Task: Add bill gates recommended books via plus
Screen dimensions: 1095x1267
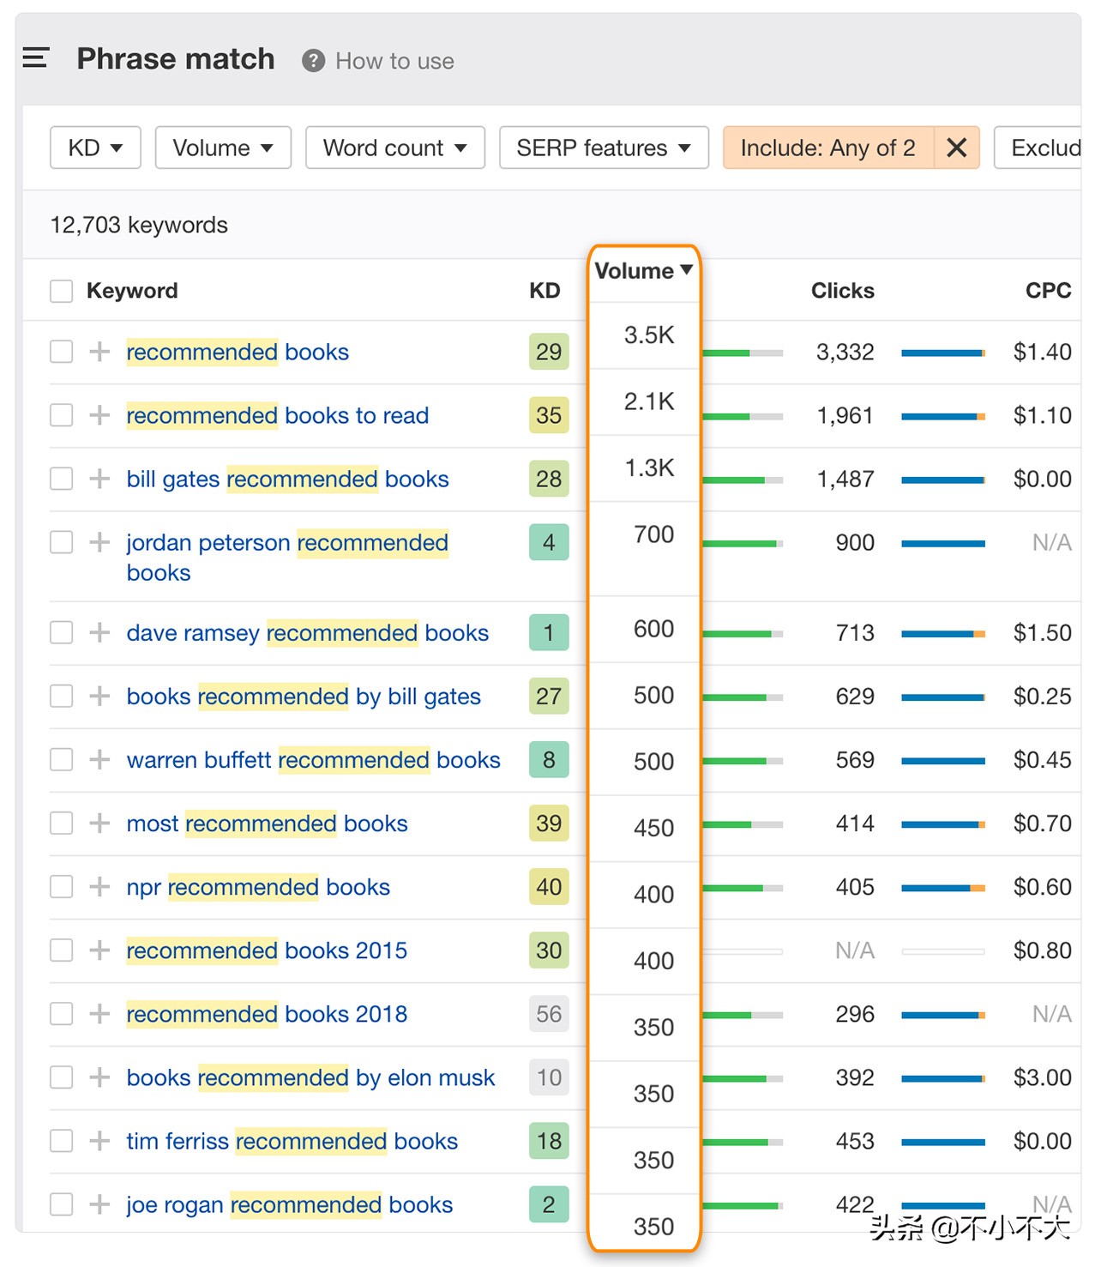Action: click(99, 479)
